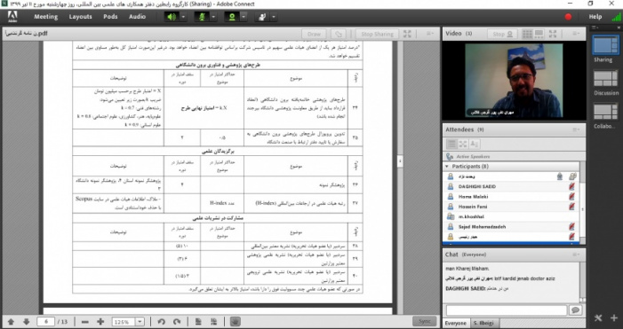
Task: Toggle full screen for the Share pod
Action: [407, 34]
